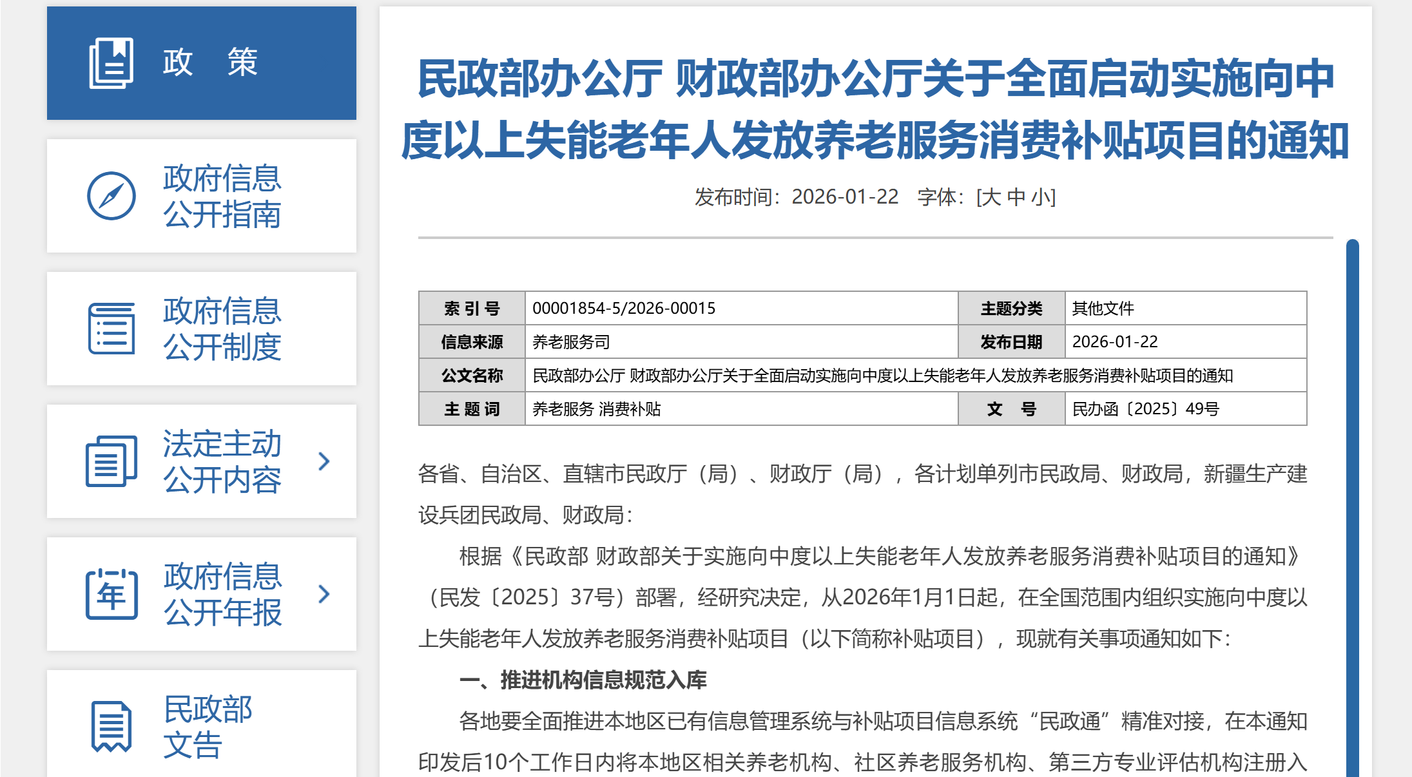This screenshot has height=777, width=1412.
Task: Click the 主题分类 table header cell
Action: [x=1011, y=309]
